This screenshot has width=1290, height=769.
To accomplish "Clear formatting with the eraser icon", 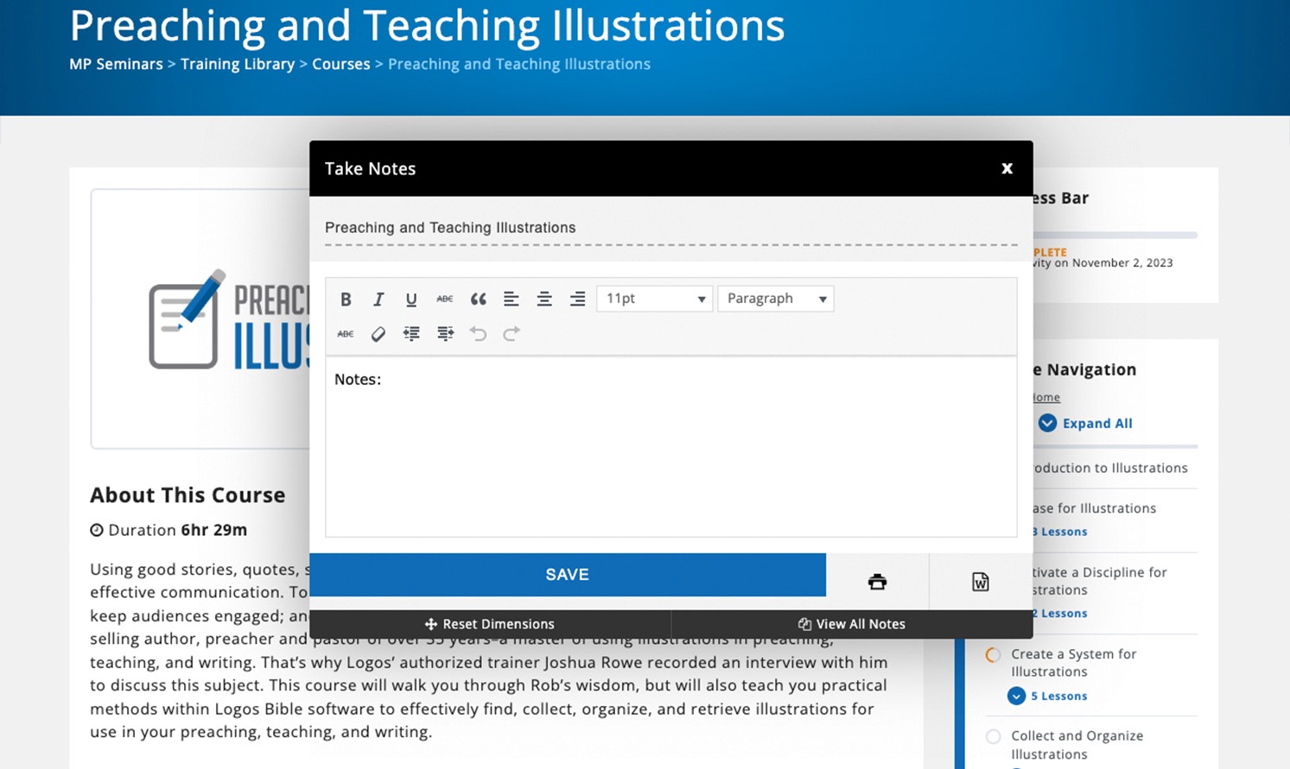I will coord(378,333).
